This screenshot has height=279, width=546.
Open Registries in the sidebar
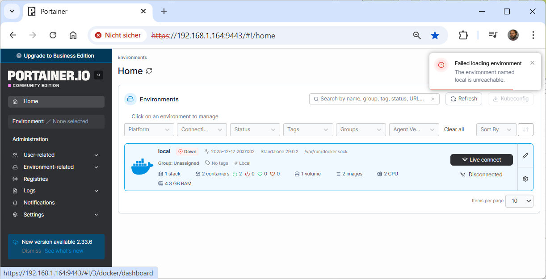click(36, 179)
